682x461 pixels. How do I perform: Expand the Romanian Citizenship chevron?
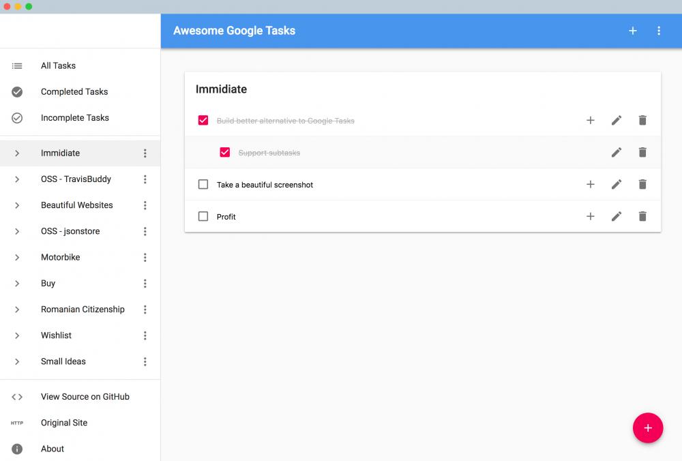[x=17, y=309]
